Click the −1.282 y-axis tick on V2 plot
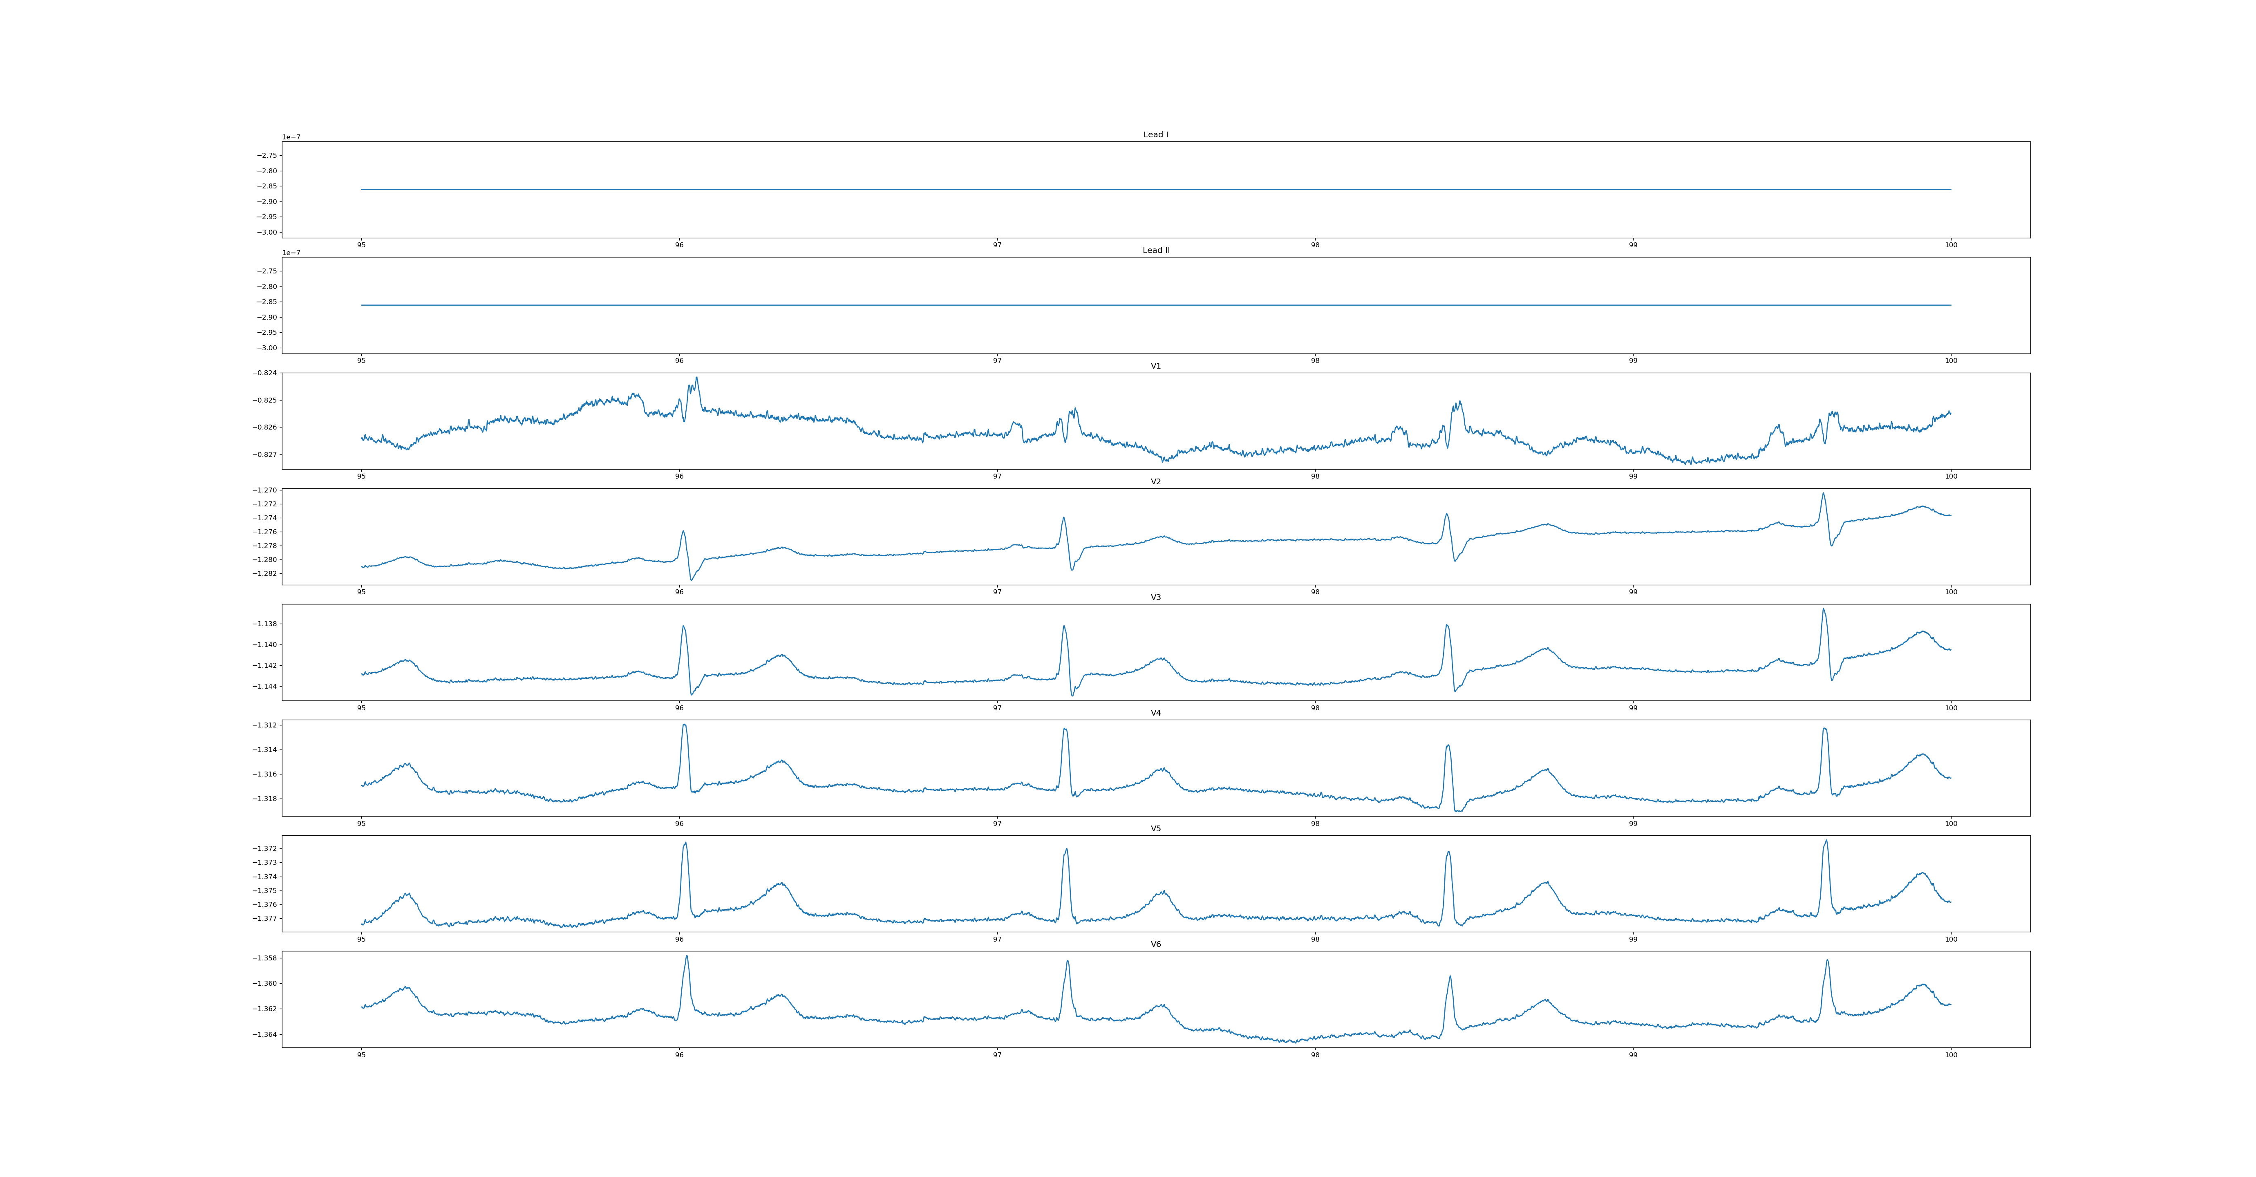The image size is (2256, 1177). tap(264, 574)
